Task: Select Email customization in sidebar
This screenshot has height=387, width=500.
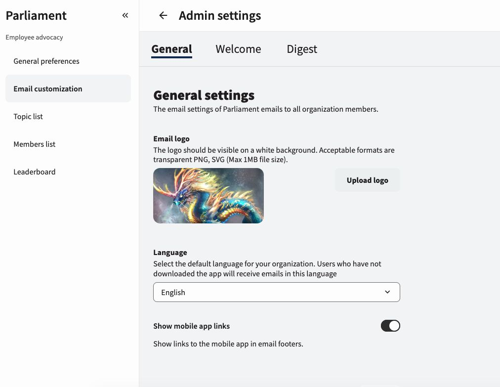Action: pyautogui.click(x=68, y=88)
